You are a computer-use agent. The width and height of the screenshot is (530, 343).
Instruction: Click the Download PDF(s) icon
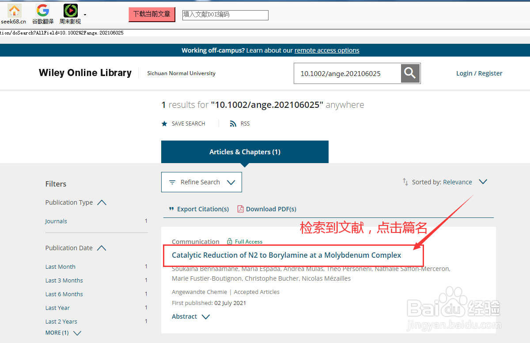pyautogui.click(x=240, y=209)
